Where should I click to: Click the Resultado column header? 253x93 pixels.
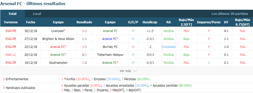click(84, 22)
